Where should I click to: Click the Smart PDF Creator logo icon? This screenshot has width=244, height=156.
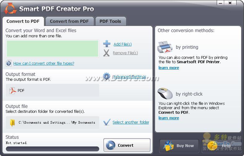coord(10,9)
